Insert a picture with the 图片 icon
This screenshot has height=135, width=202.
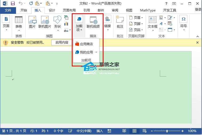click(32, 20)
